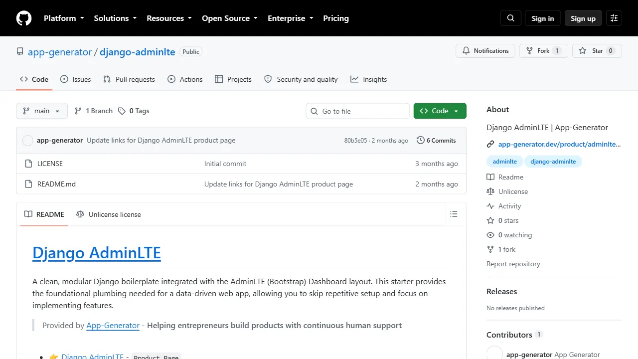638x359 pixels.
Task: View the 0 stars link
Action: coord(502,220)
